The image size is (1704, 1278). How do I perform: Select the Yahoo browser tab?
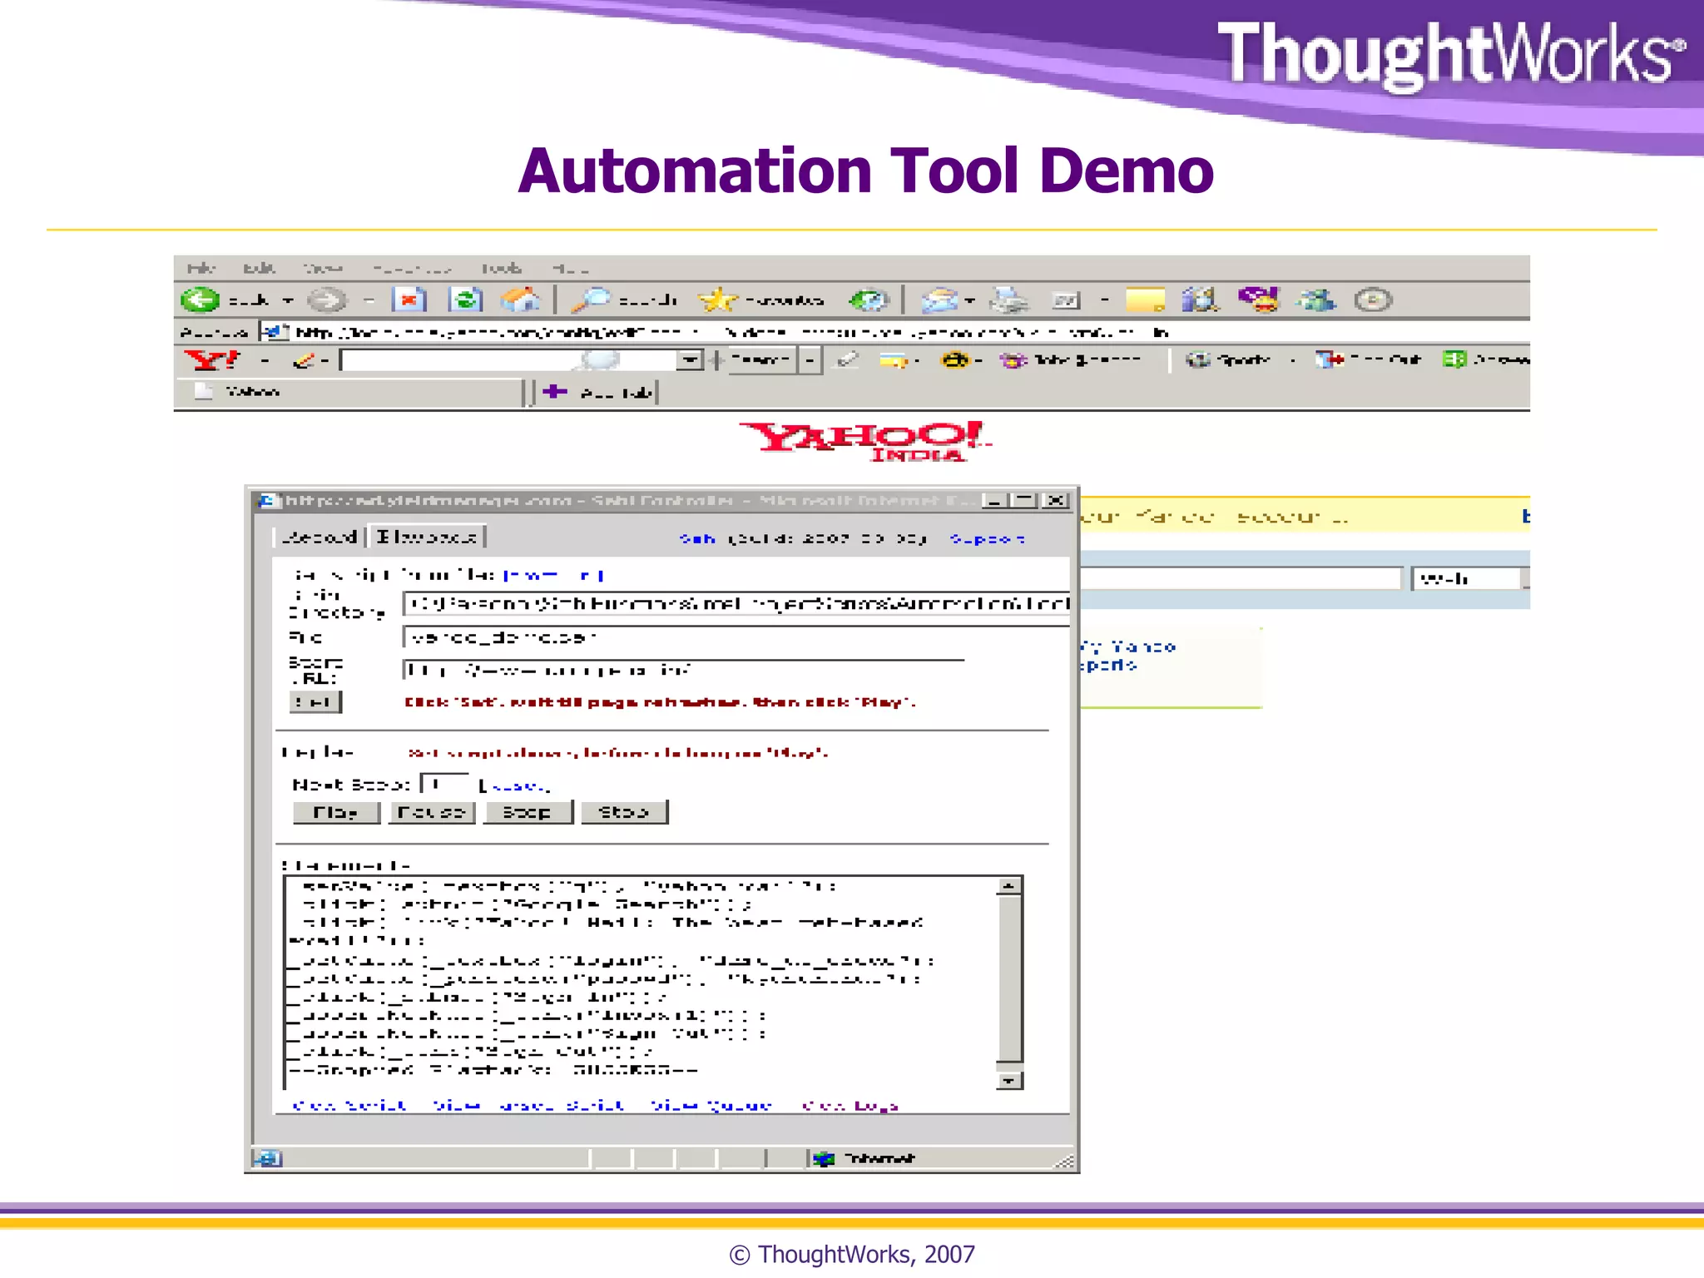[x=349, y=391]
